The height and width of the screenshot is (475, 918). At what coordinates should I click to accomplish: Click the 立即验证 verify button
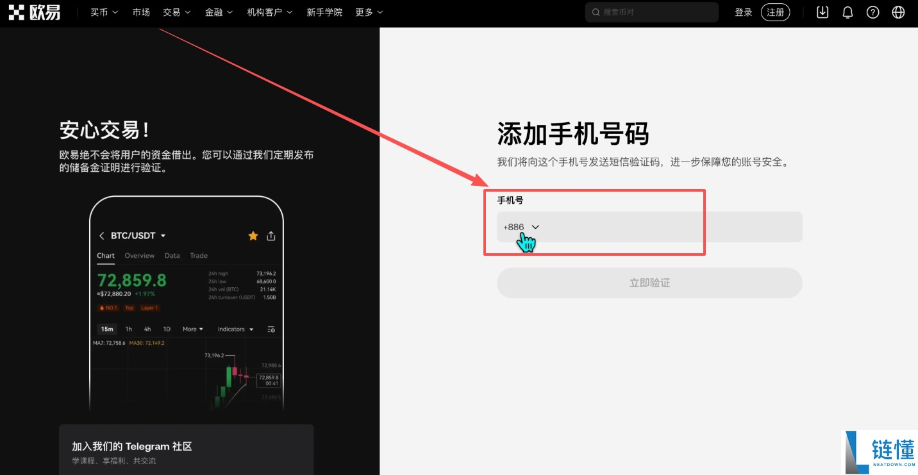coord(649,283)
